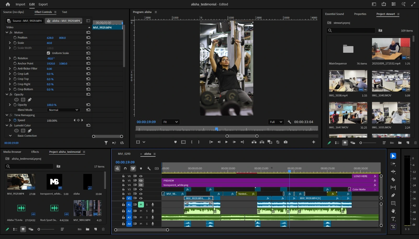Click the thumbnail size slider in stewart project
This screenshot has height=239, width=419.
pyautogui.click(x=361, y=143)
